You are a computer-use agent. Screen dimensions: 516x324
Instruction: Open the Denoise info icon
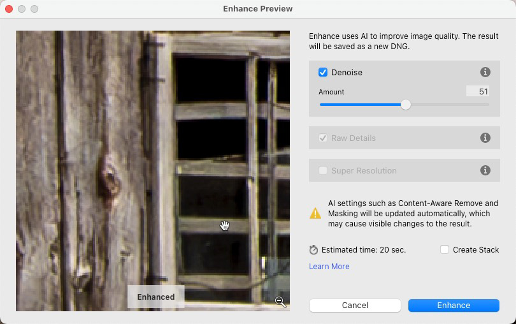(x=485, y=72)
